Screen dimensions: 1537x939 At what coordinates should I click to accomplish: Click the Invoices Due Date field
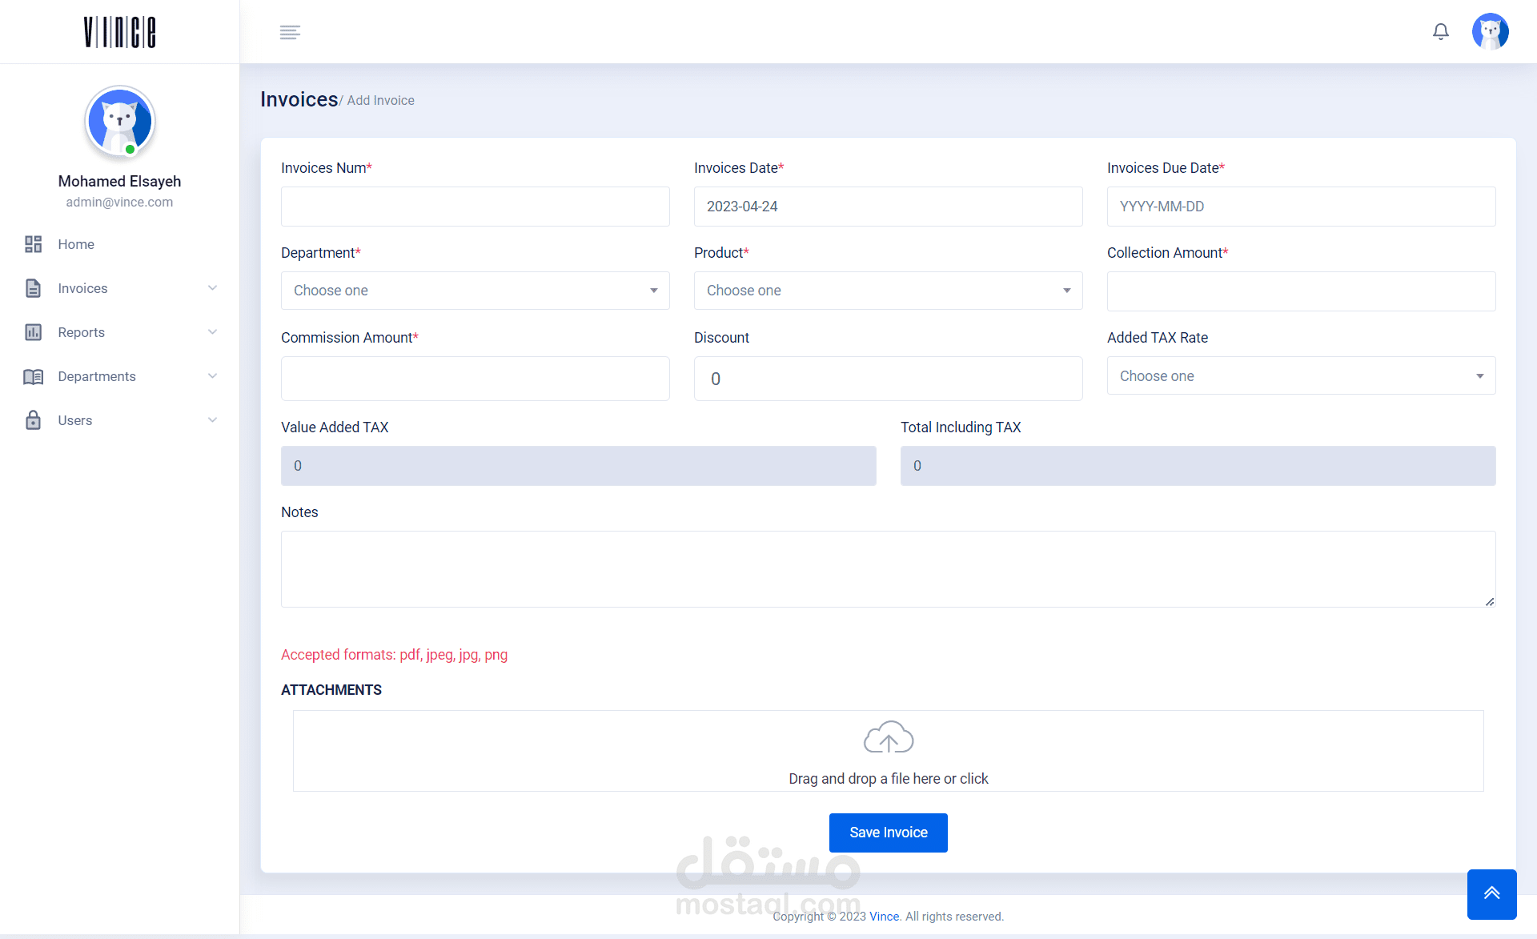(1301, 207)
